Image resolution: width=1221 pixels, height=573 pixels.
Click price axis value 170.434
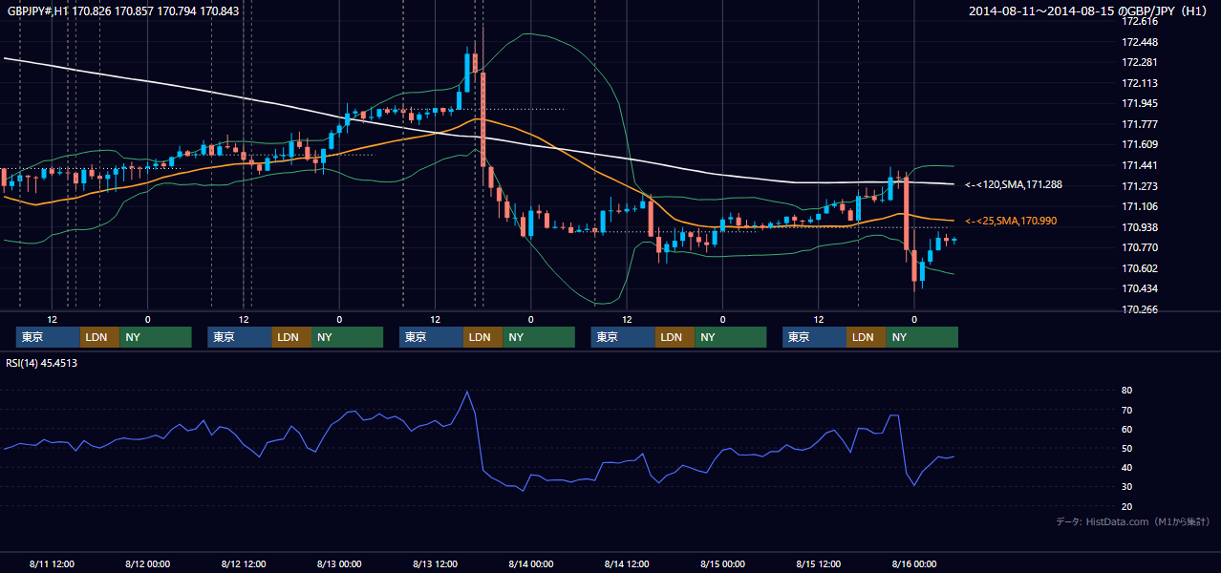tap(1139, 288)
